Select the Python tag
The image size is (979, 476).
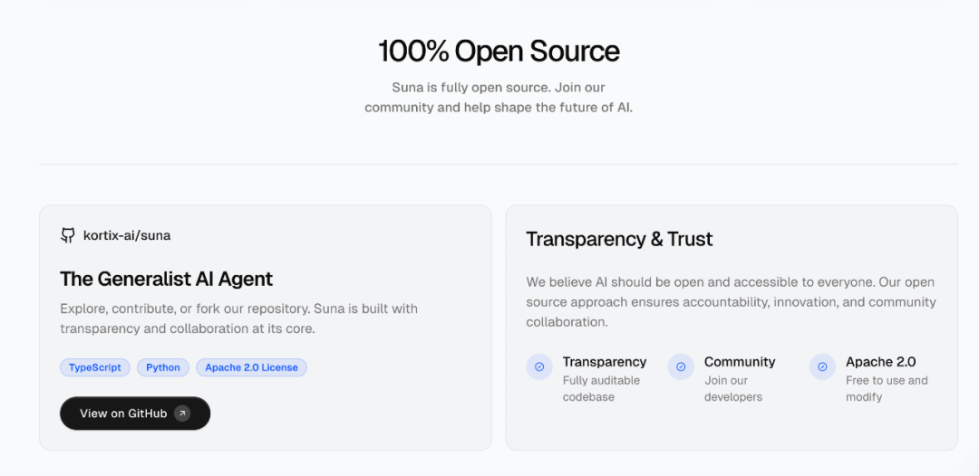(x=163, y=367)
